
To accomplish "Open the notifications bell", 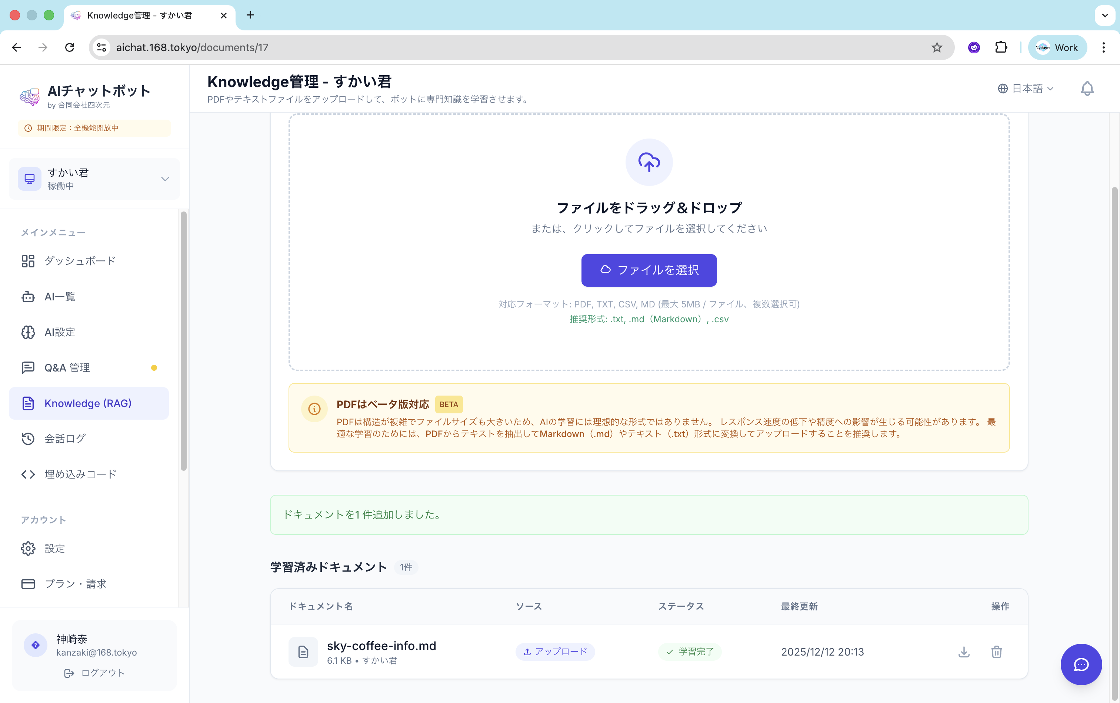I will [1087, 89].
